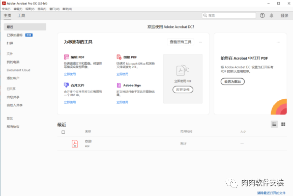
Task: Open the default PDF card ellipsis menu
Action: 278,42
